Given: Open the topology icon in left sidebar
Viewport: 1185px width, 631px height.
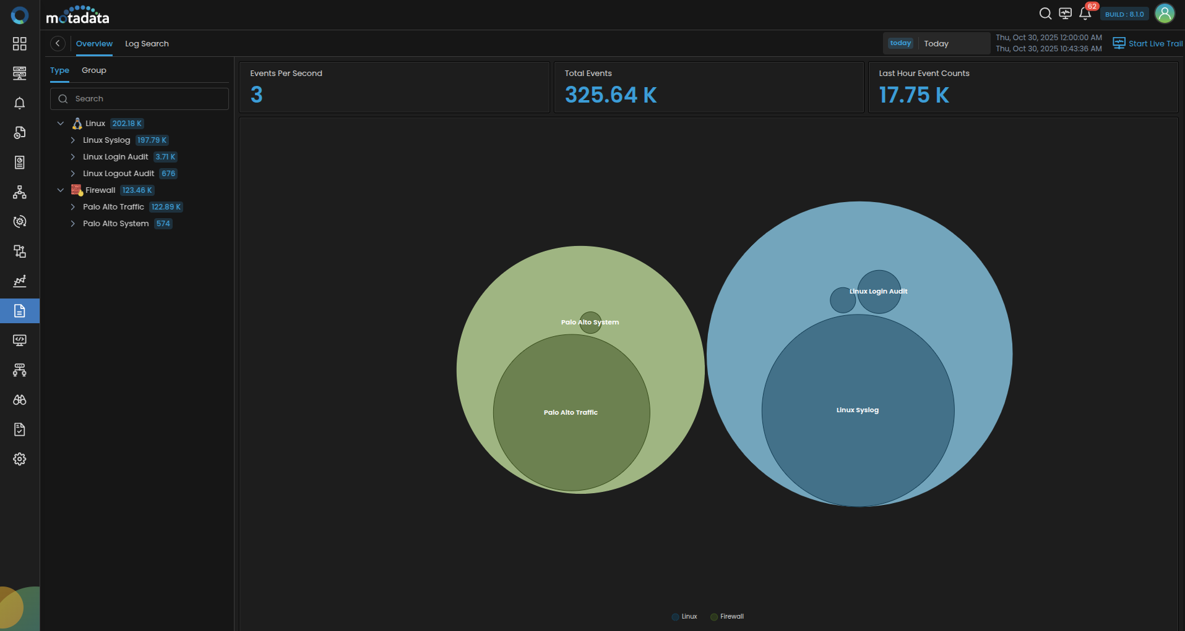Looking at the screenshot, I should click(x=20, y=192).
